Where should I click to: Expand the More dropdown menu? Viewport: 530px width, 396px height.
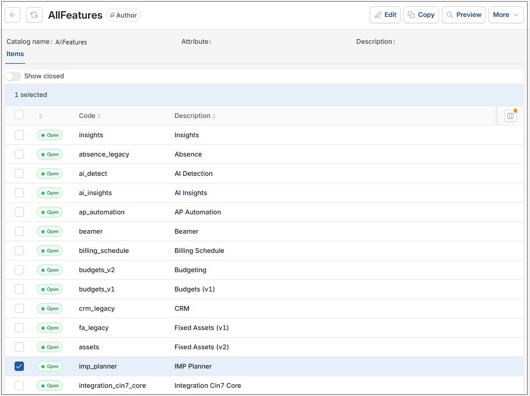pyautogui.click(x=506, y=15)
